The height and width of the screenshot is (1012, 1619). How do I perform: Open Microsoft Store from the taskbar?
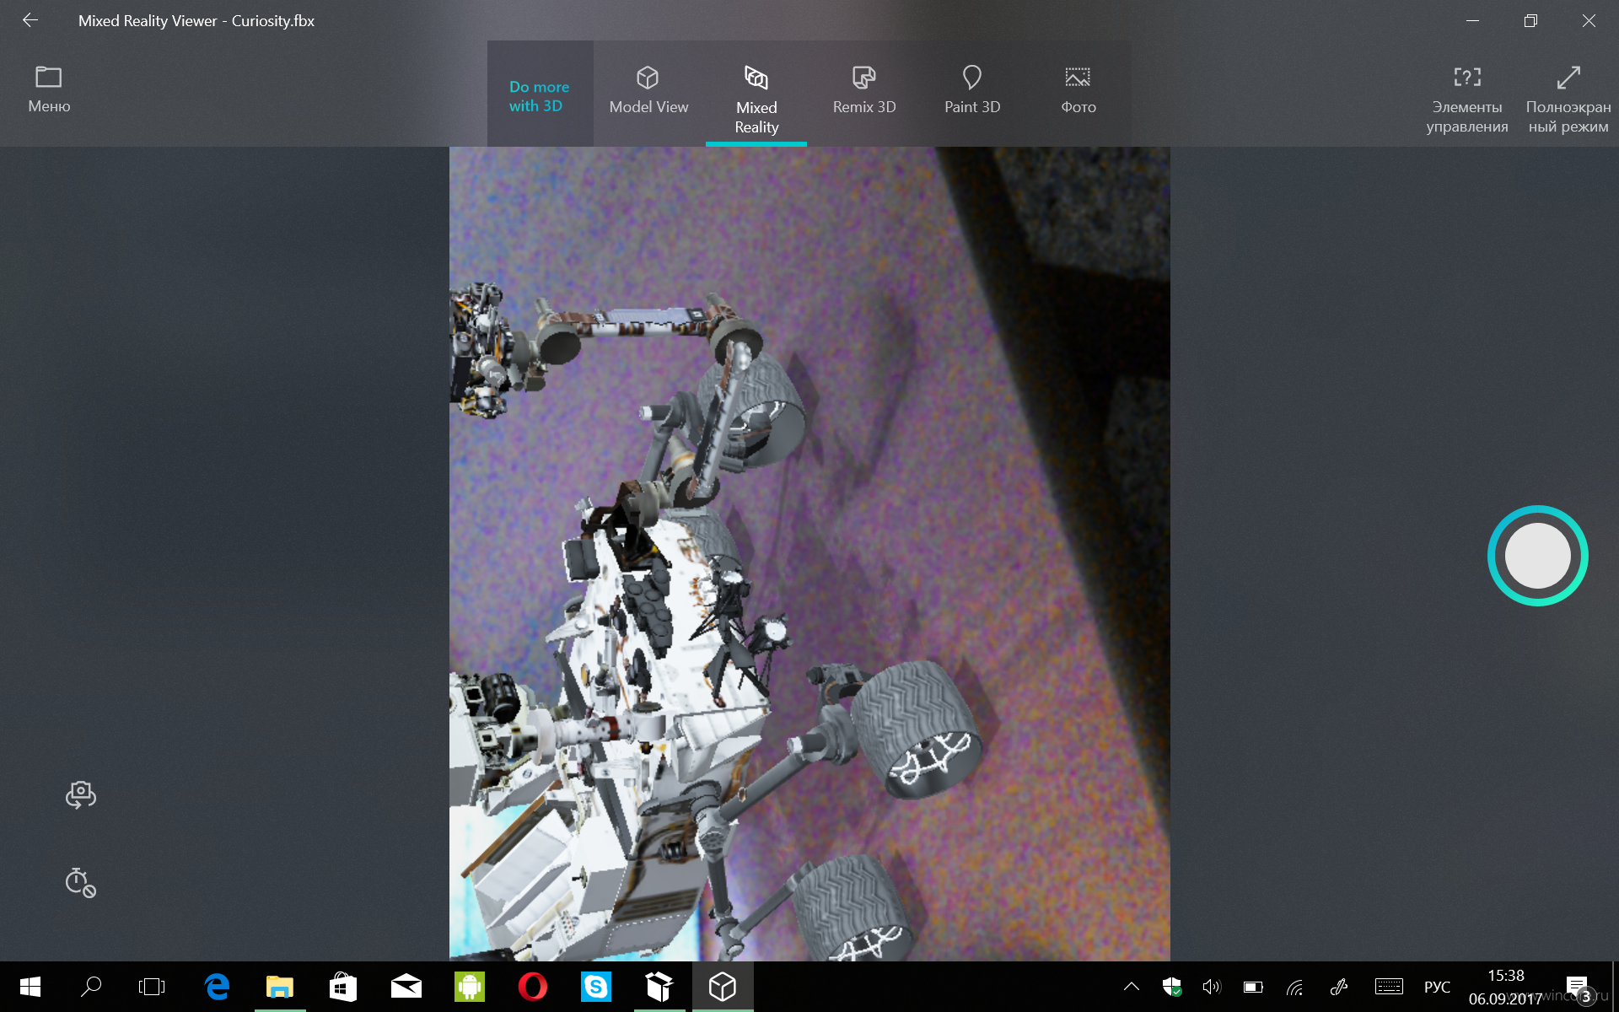[343, 987]
